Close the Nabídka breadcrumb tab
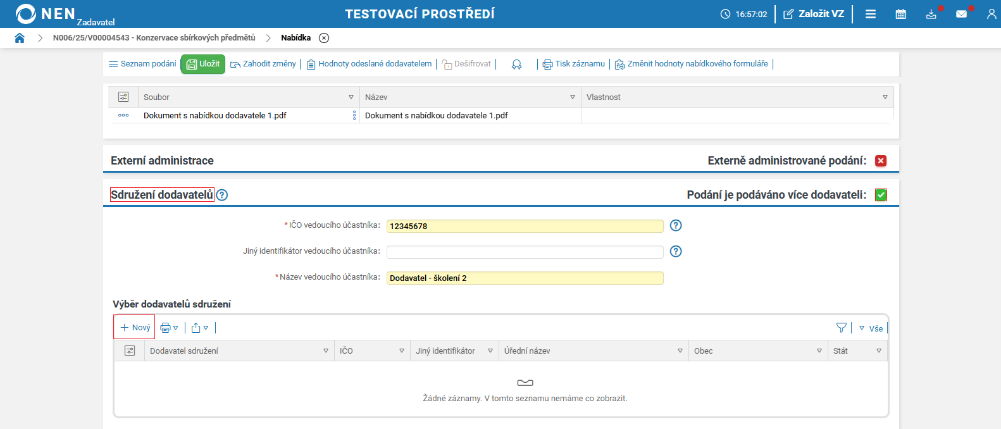Viewport: 1001px width, 429px height. pyautogui.click(x=324, y=38)
